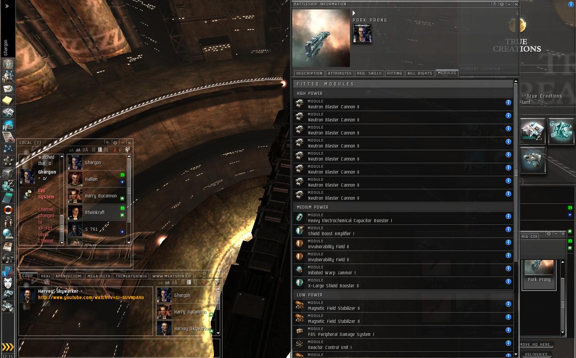Open the yellow Notepad sidebar icon

point(8,100)
